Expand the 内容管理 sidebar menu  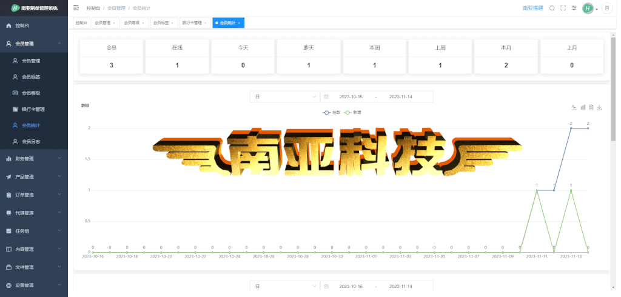pyautogui.click(x=34, y=250)
